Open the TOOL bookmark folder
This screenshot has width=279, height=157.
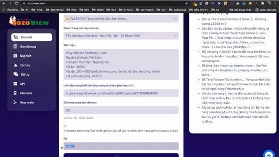[x=37, y=10]
